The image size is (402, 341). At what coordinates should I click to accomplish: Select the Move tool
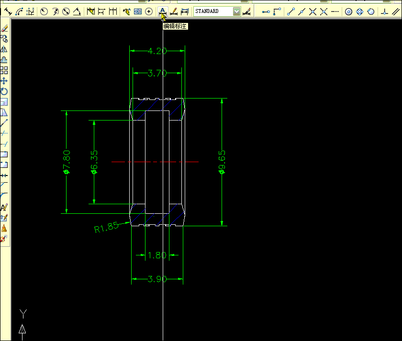[x=4, y=81]
